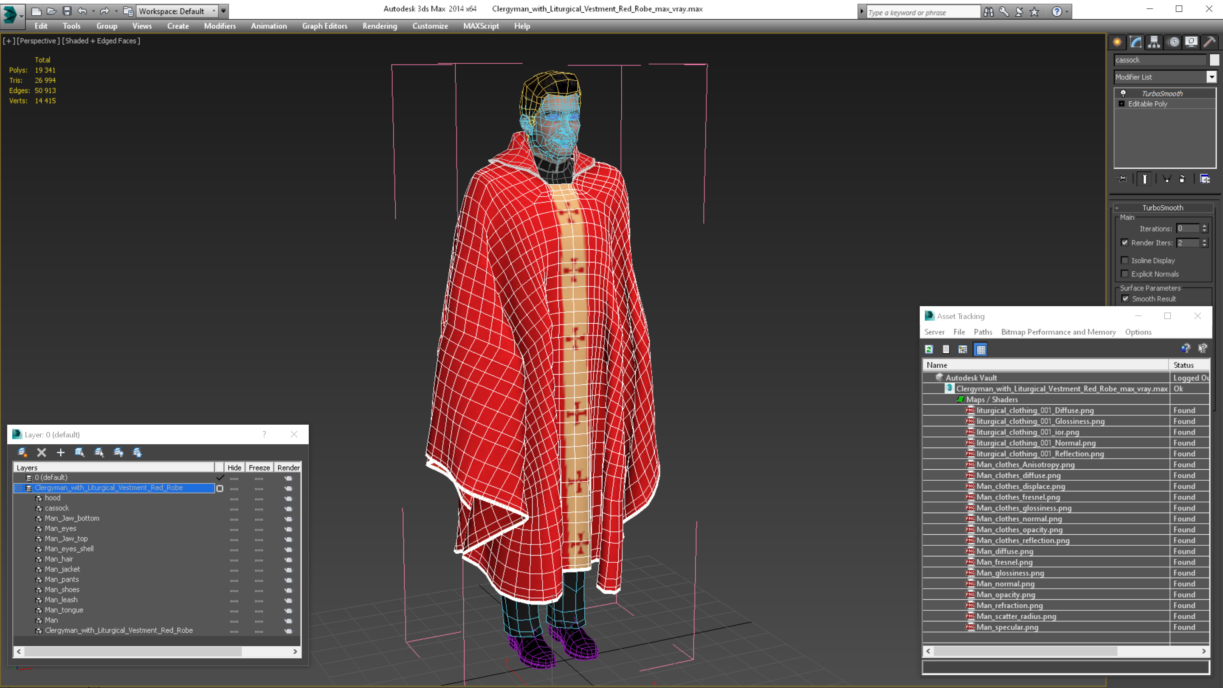Open the Paths menu in Asset Tracking
Viewport: 1223px width, 688px height.
point(983,332)
